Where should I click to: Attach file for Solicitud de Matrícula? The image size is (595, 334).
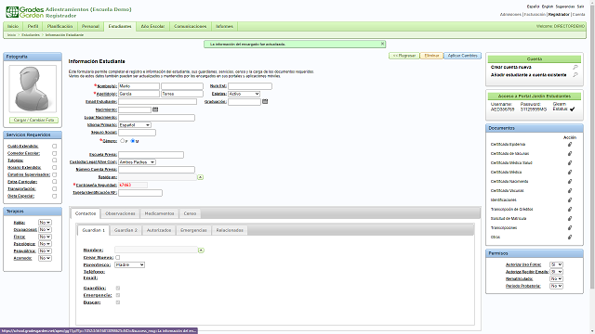click(570, 219)
